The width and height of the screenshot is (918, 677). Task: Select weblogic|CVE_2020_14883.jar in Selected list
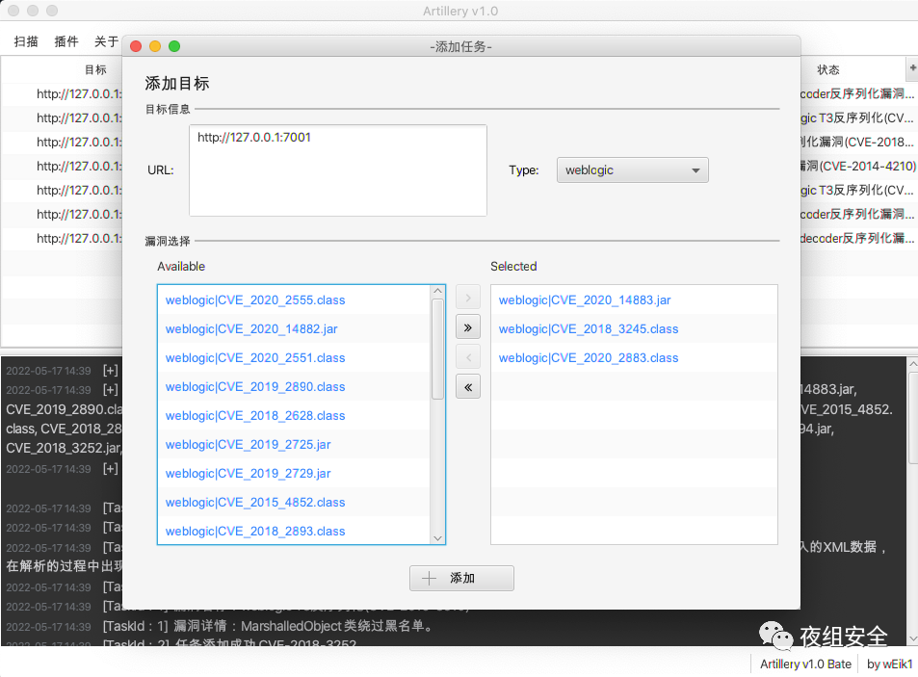[x=634, y=300]
